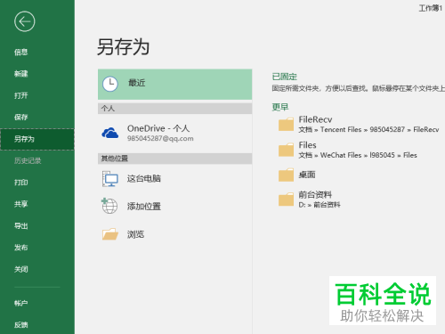Click the 前台资料 folder icon

pos(286,199)
